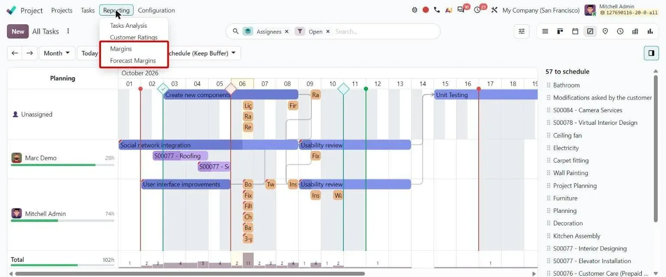The width and height of the screenshot is (666, 277).
Task: Select Customer Ratings menu entry
Action: click(x=134, y=37)
